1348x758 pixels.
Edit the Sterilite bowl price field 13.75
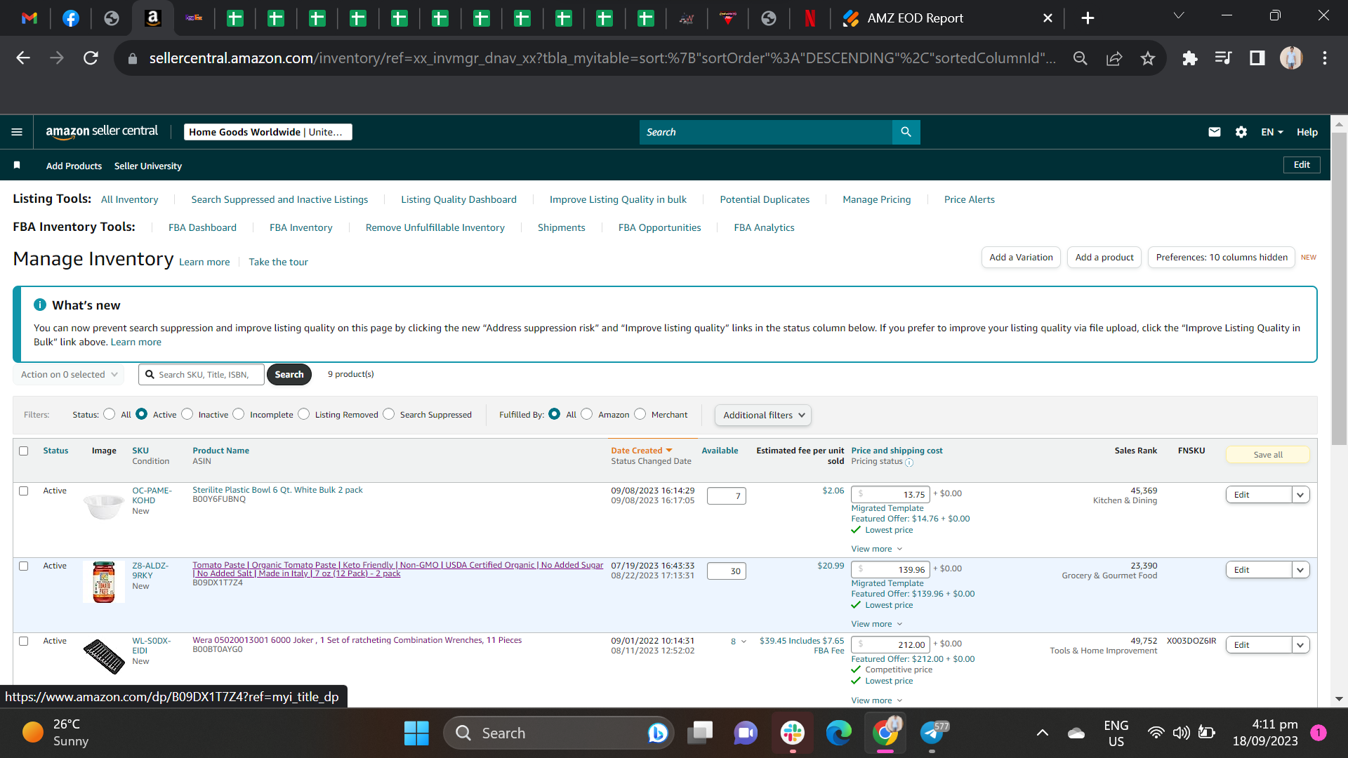pyautogui.click(x=890, y=495)
